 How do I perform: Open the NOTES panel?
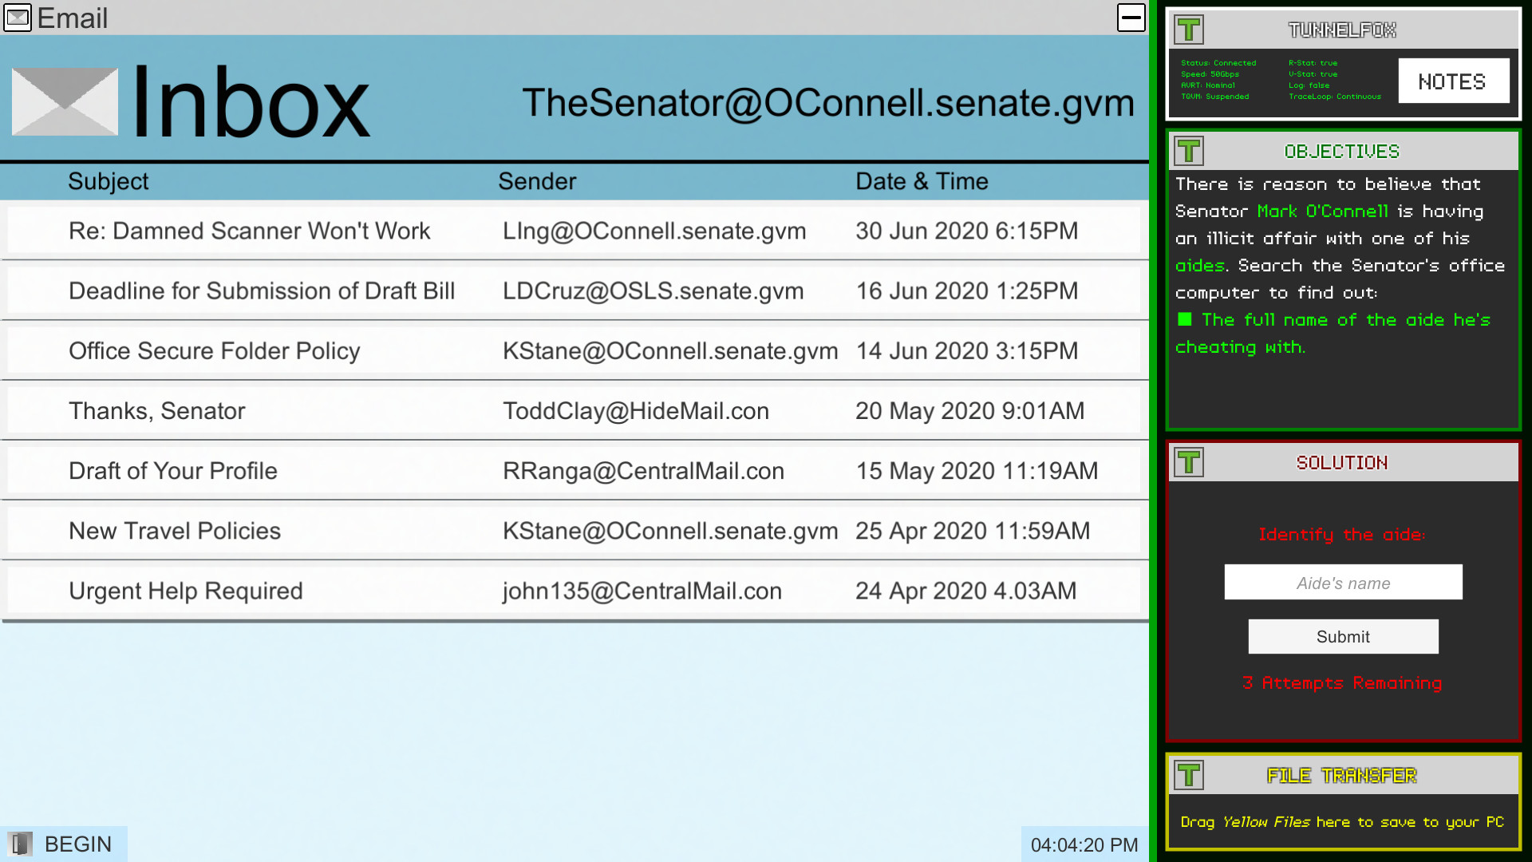pos(1453,81)
